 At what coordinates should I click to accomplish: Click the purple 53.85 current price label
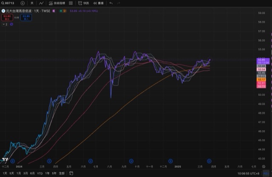[263, 61]
